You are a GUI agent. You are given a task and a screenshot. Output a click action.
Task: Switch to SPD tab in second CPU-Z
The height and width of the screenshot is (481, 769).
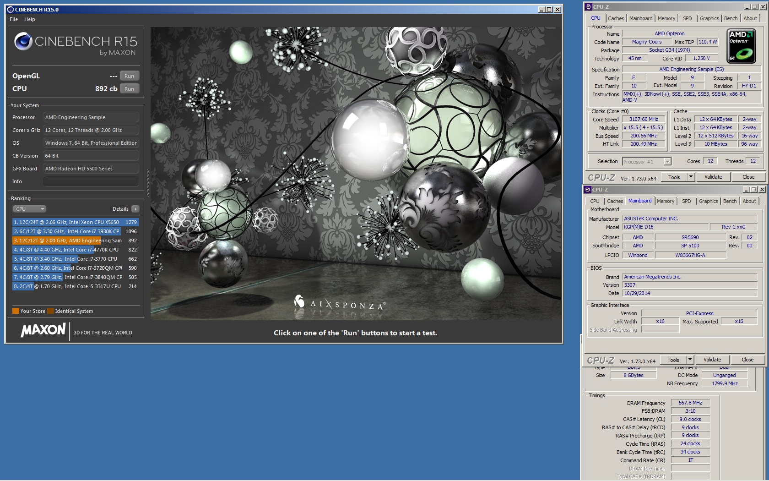pyautogui.click(x=687, y=201)
